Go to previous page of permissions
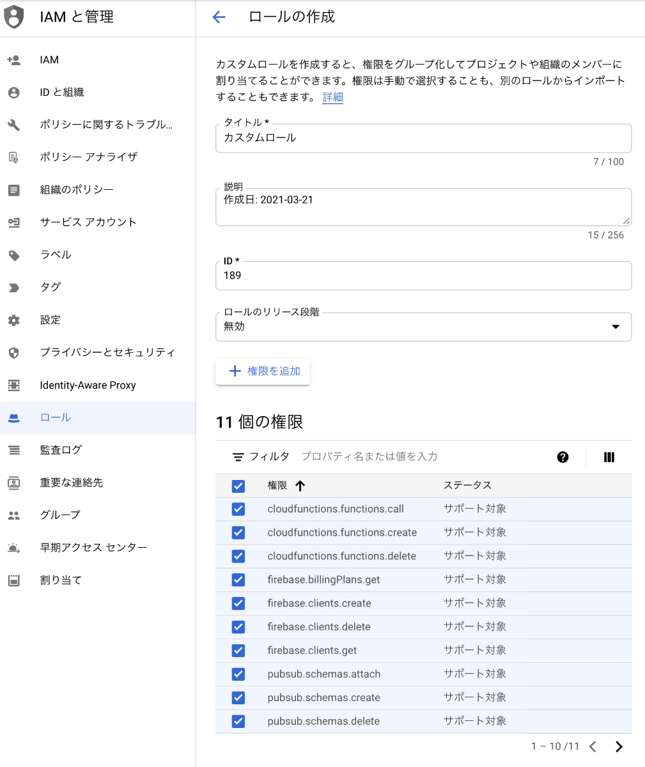The height and width of the screenshot is (767, 645). (593, 747)
